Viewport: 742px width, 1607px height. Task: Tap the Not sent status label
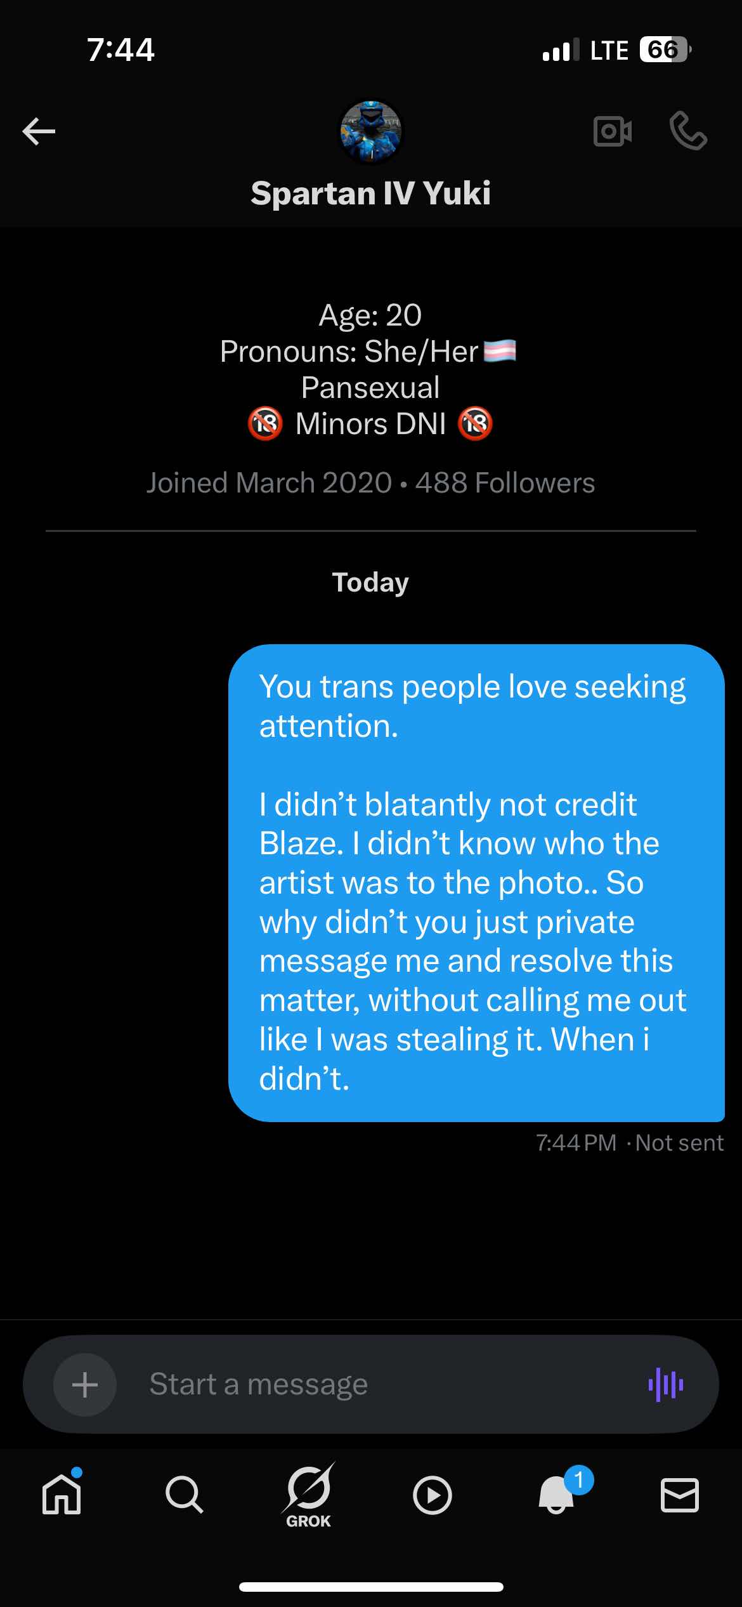tap(679, 1143)
